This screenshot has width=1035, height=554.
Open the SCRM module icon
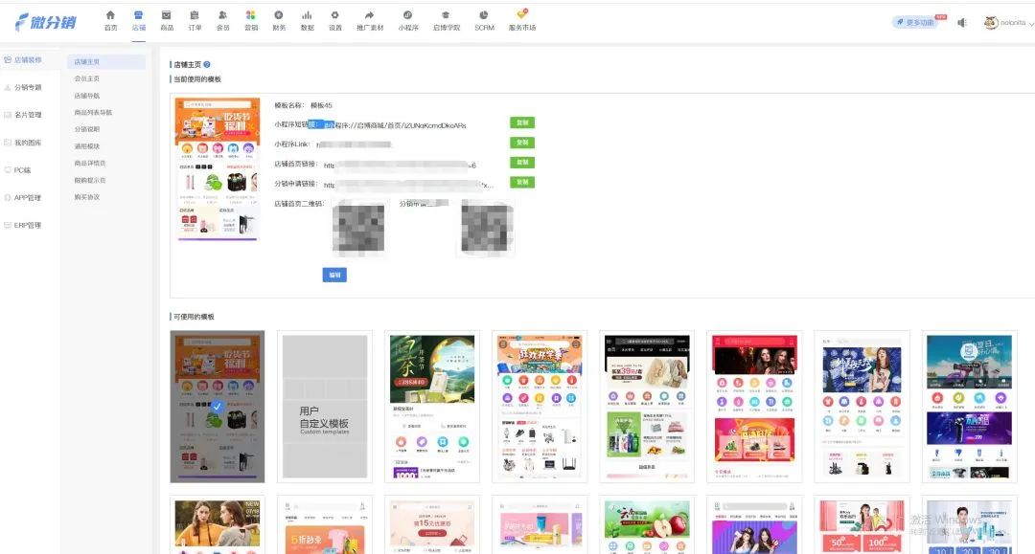(484, 19)
